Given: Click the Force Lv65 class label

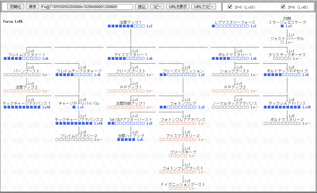Looking at the screenshot, I should pyautogui.click(x=13, y=22).
